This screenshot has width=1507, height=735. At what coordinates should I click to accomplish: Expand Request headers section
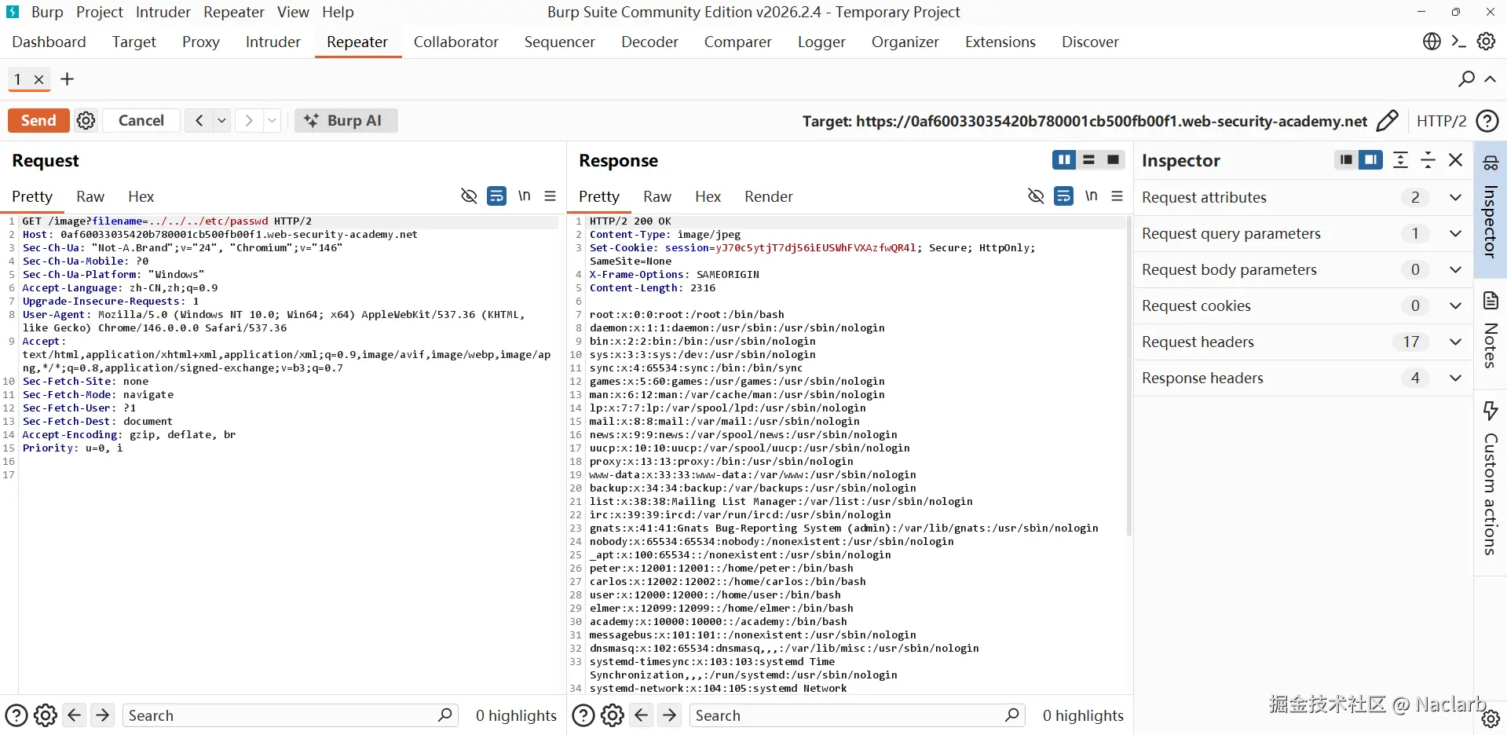(1455, 342)
